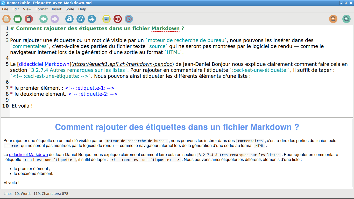The height and width of the screenshot is (199, 354).
Task: Open the Insert menu
Action: click(x=56, y=9)
